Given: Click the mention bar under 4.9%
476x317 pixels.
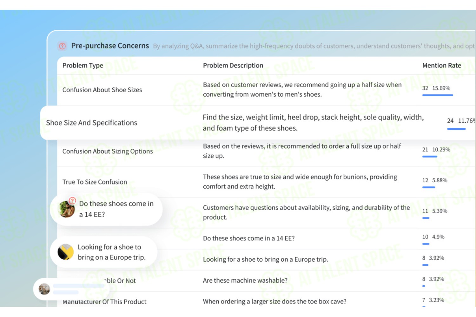Looking at the screenshot, I should click(426, 244).
